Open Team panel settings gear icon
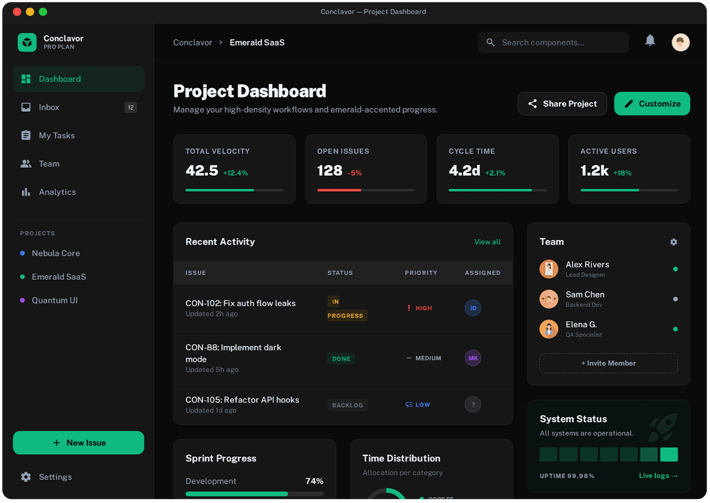Screen dimensions: 710x503 [673, 242]
